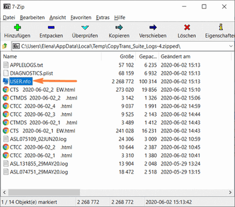This screenshot has width=235, height=207.
Task: Click Chrome icon of CTMDS 2020-06-02_2 .html
Action: 6,98
